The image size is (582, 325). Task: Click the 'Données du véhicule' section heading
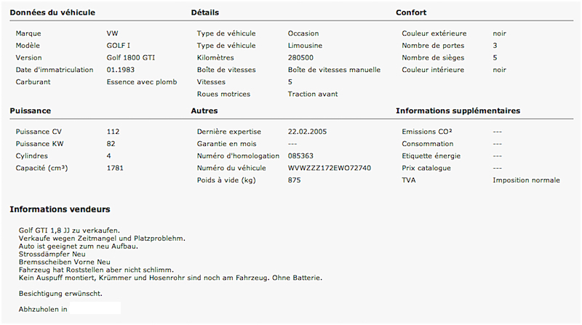point(52,12)
